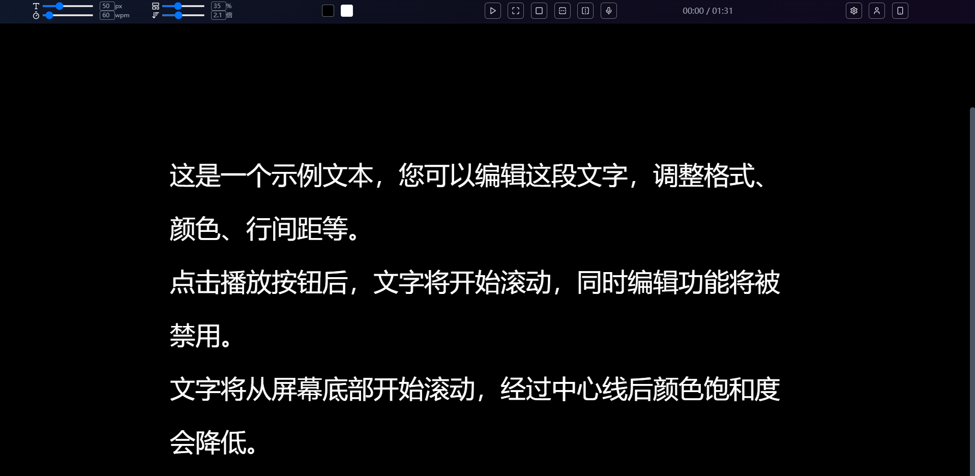Click the line spacing icon beside 2.1
This screenshot has width=975, height=476.
click(156, 15)
